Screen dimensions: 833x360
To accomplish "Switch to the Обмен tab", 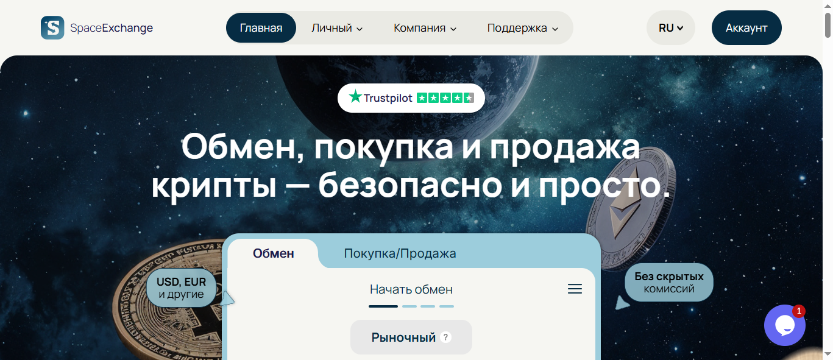I will [274, 253].
